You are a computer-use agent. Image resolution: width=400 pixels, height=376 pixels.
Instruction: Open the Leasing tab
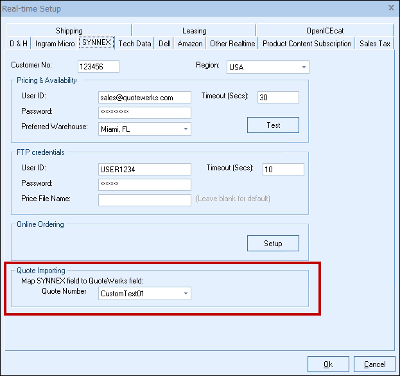coord(194,30)
